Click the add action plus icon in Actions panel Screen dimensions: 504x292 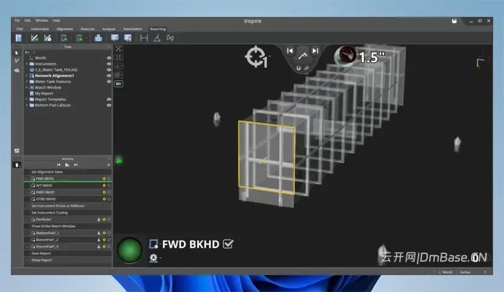point(109,165)
